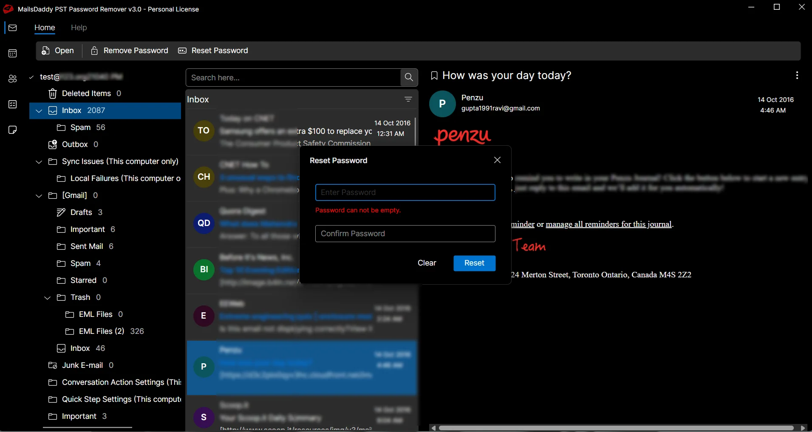Click the bookmark icon beside email subject
The height and width of the screenshot is (432, 812).
click(x=434, y=75)
